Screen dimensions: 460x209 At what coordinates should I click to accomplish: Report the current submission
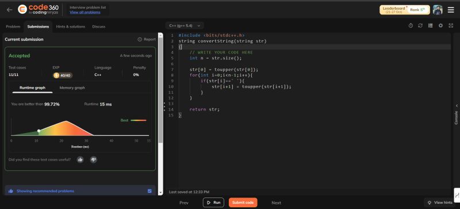click(x=147, y=39)
